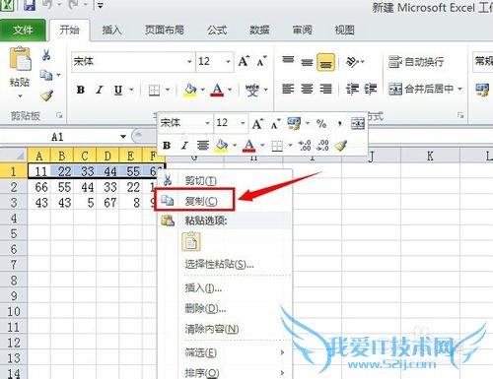Choose 清除内容(N) from the context menu
Image resolution: width=493 pixels, height=379 pixels.
click(x=225, y=329)
